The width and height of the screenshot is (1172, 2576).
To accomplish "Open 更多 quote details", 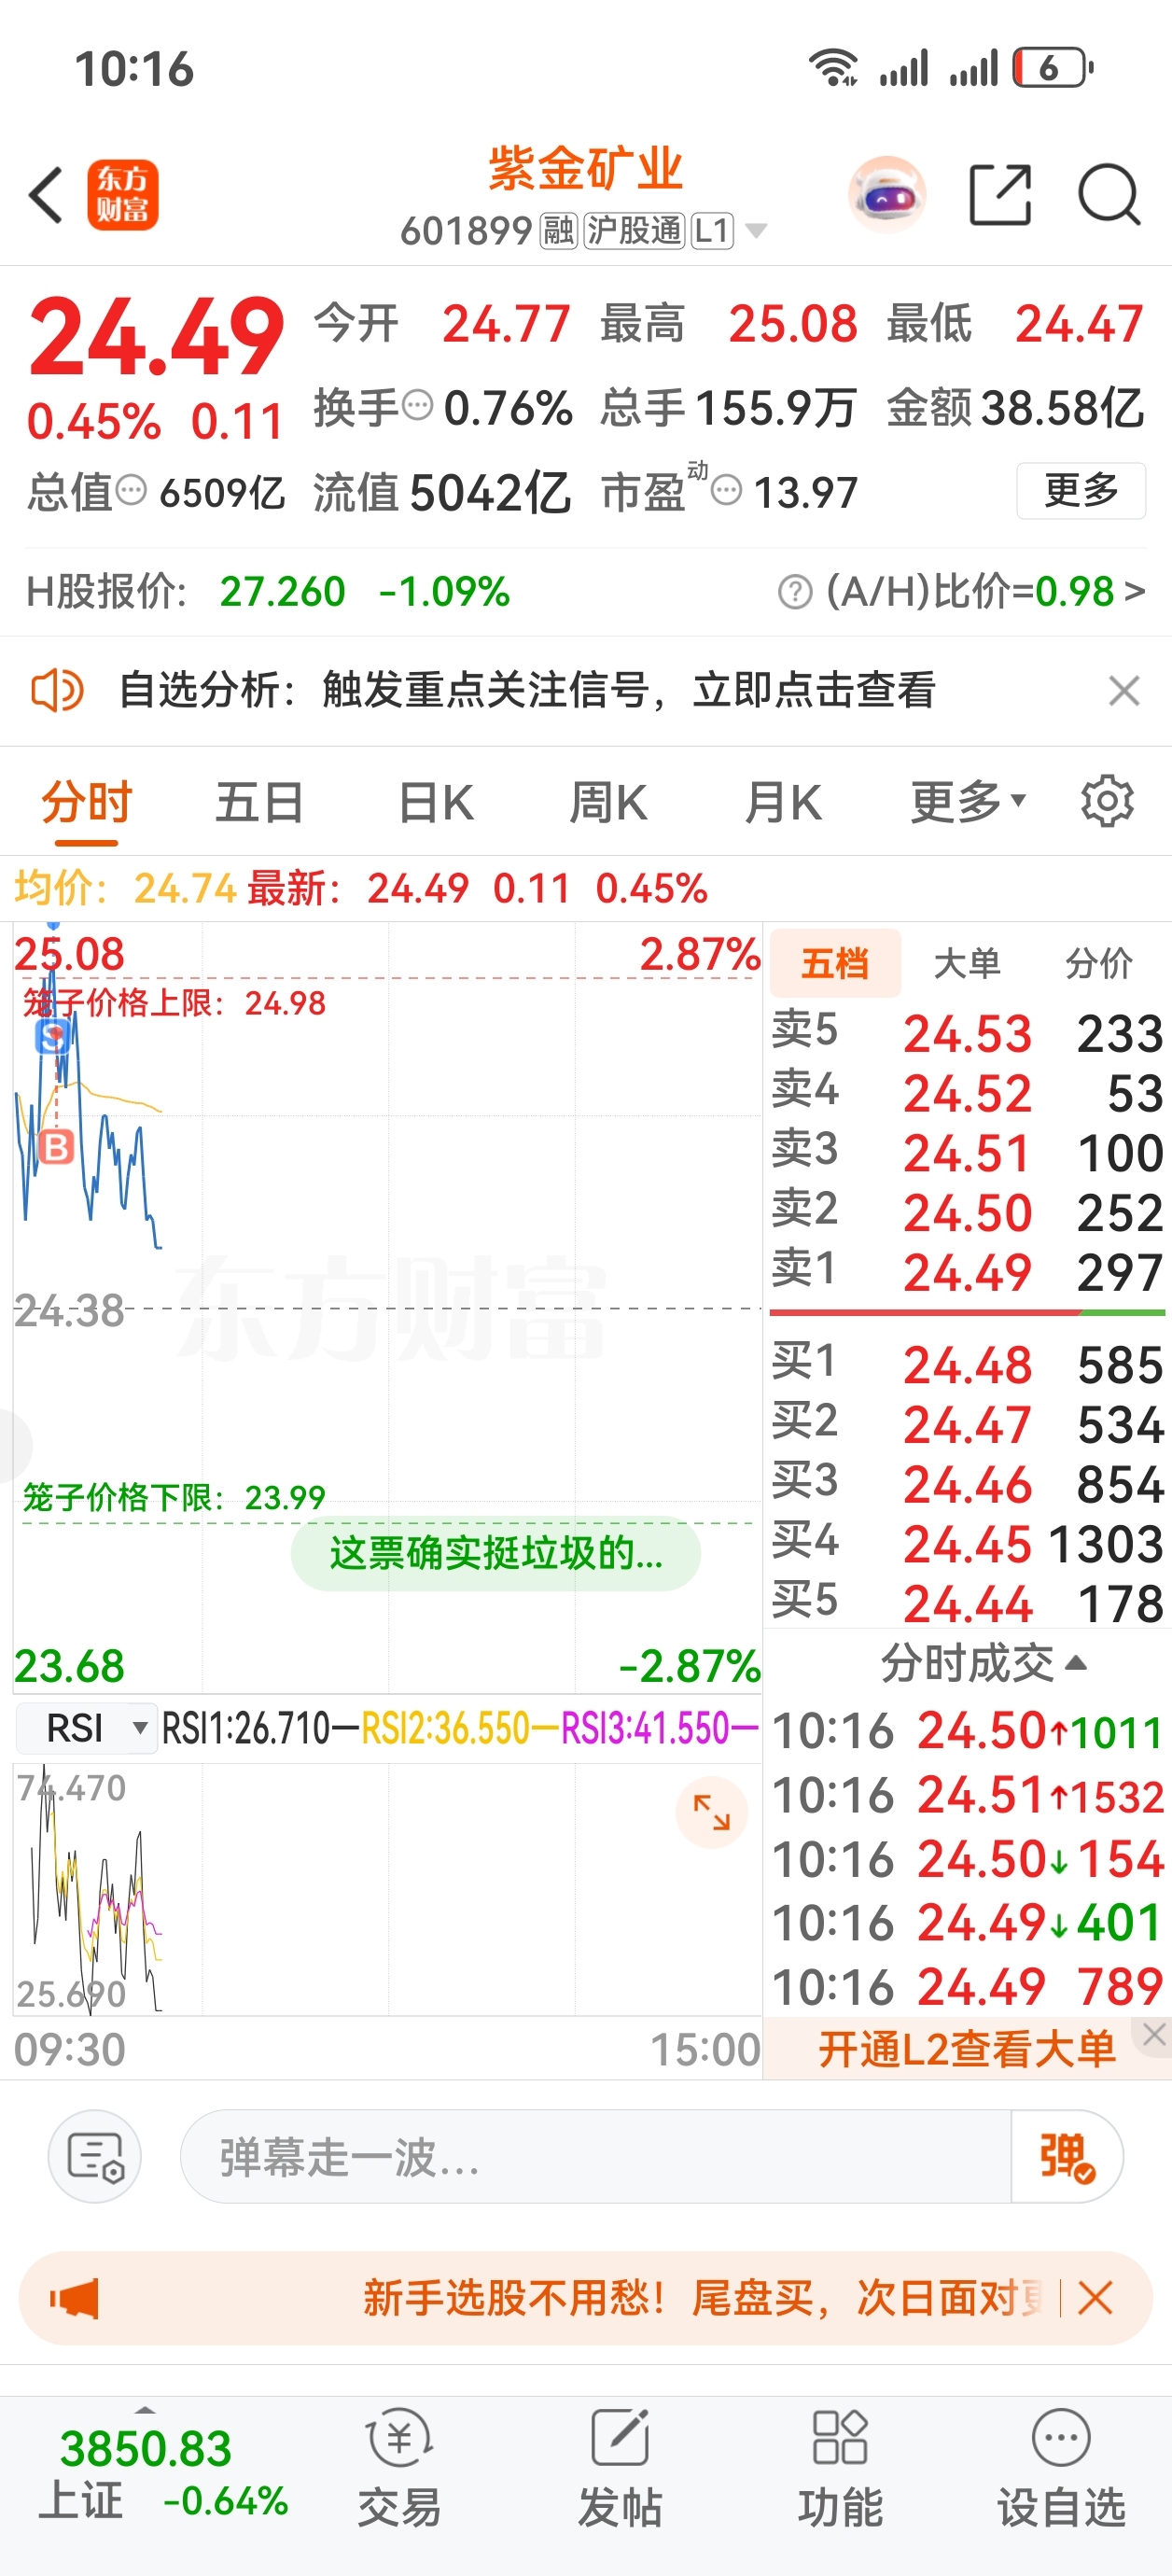I will click(x=1081, y=490).
